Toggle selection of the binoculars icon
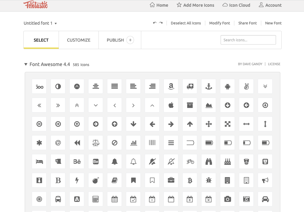This screenshot has height=212, width=304. 208,161
